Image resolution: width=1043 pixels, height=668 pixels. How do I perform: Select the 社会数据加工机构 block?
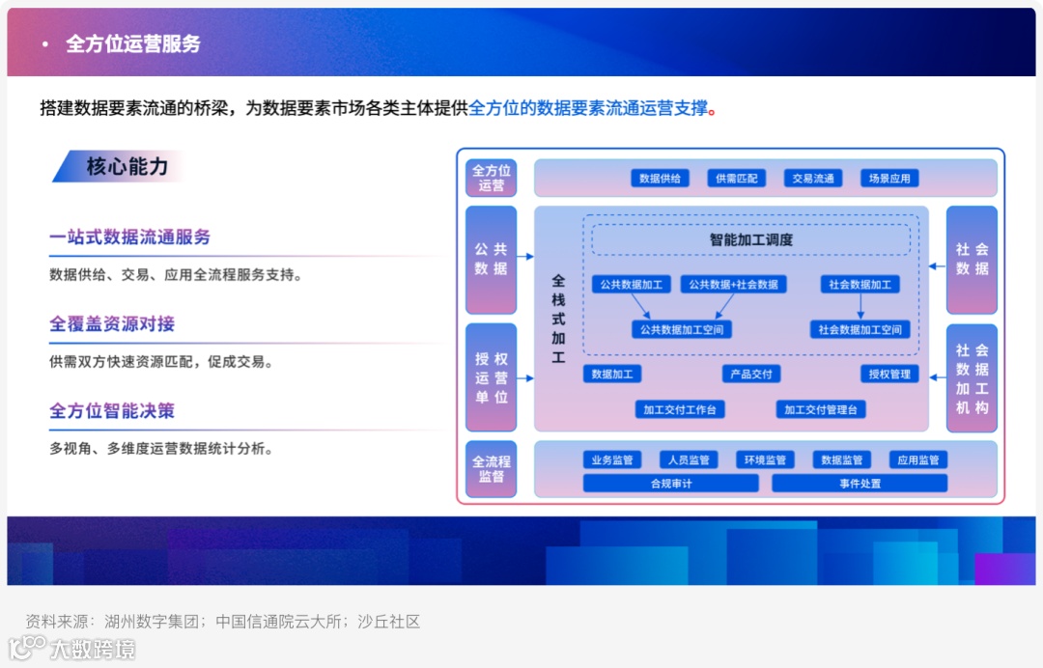tap(972, 378)
